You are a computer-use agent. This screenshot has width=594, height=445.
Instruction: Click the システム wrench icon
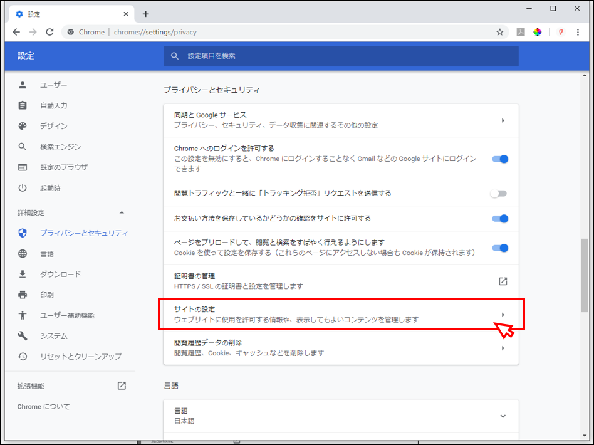[23, 336]
